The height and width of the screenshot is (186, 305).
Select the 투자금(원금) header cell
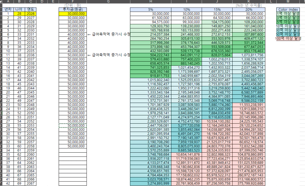tap(72, 10)
